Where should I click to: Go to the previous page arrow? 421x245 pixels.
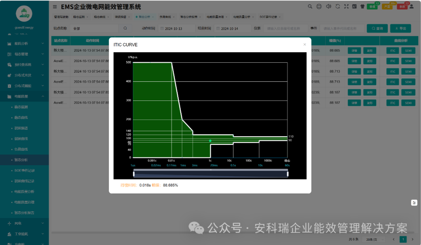tap(394, 240)
